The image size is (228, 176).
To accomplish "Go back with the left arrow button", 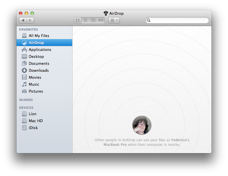I will pos(23,20).
